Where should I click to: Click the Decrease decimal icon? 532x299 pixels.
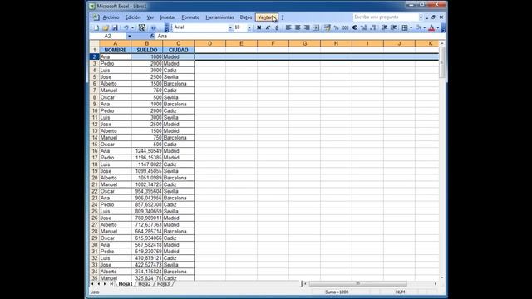tap(373, 27)
